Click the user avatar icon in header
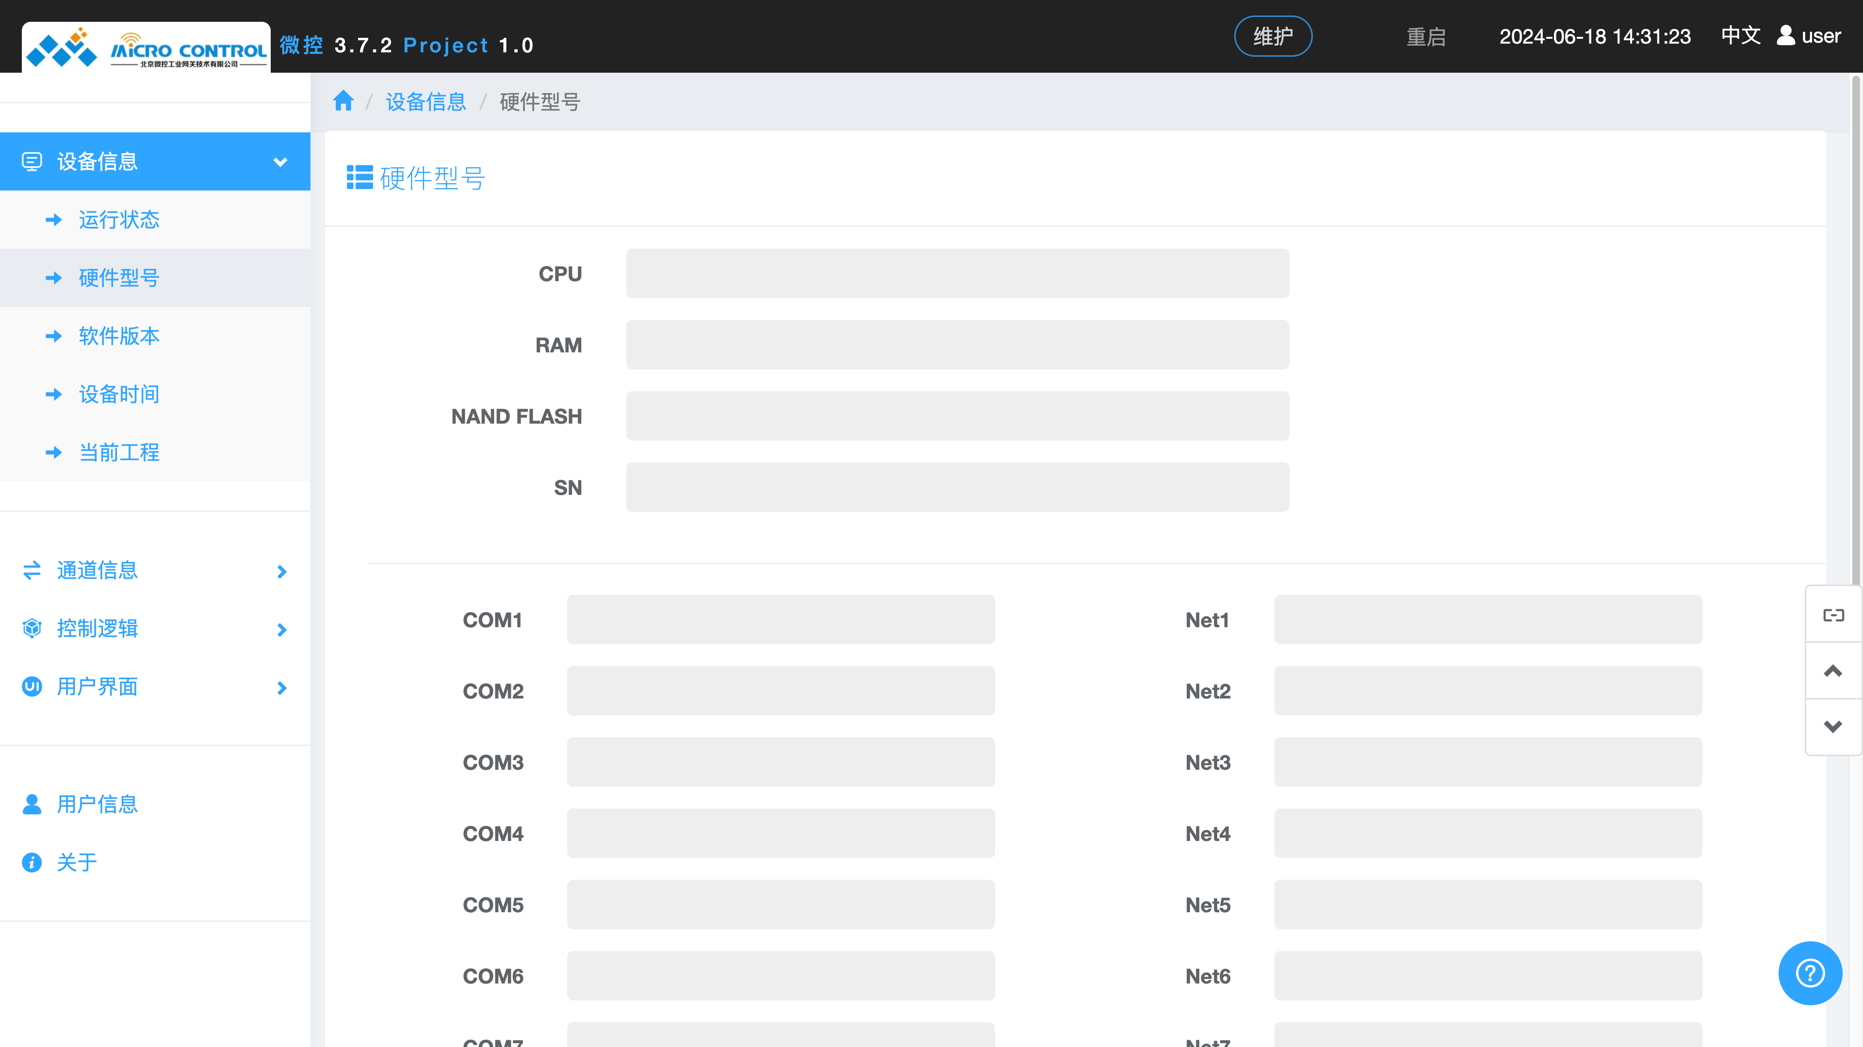 (x=1785, y=35)
